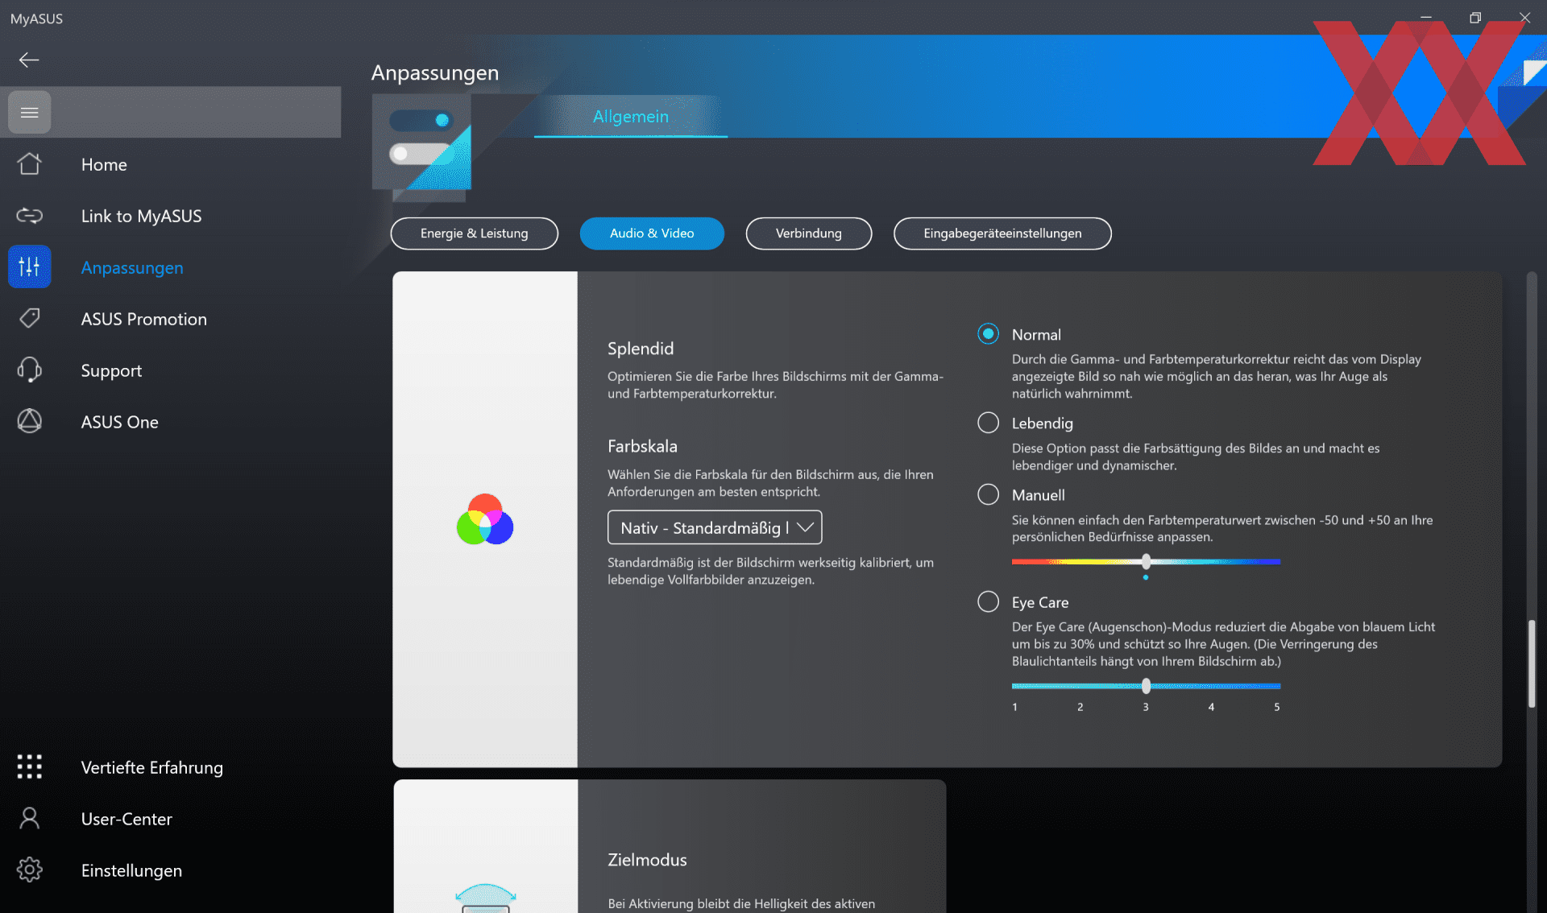Click the Manuell color temperature slider handle

pyautogui.click(x=1146, y=561)
